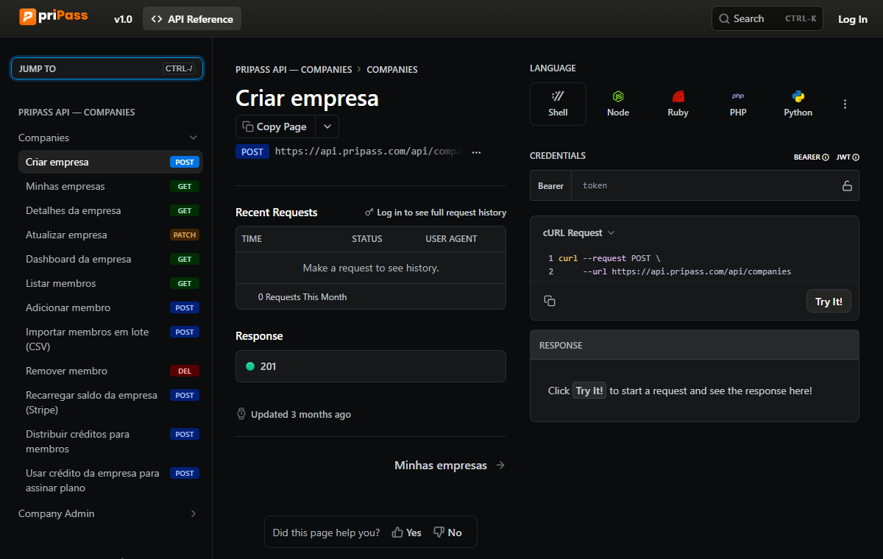The height and width of the screenshot is (559, 883).
Task: Open the JUMP TO search box
Action: pyautogui.click(x=107, y=68)
